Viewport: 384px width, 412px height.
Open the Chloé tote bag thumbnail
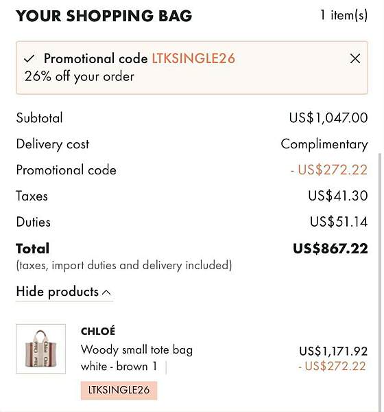pyautogui.click(x=40, y=349)
